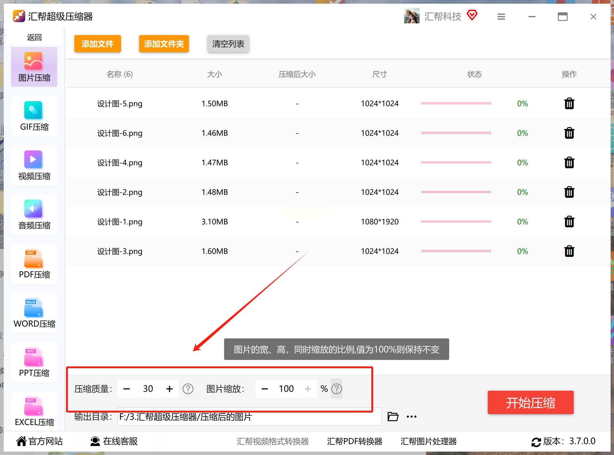614x455 pixels.
Task: Browse output directory via three dots
Action: (x=411, y=417)
